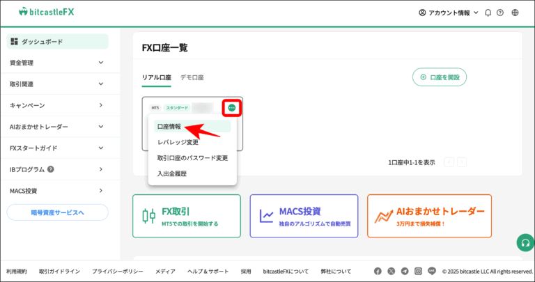Go to next page arrow in pagination

462,162
